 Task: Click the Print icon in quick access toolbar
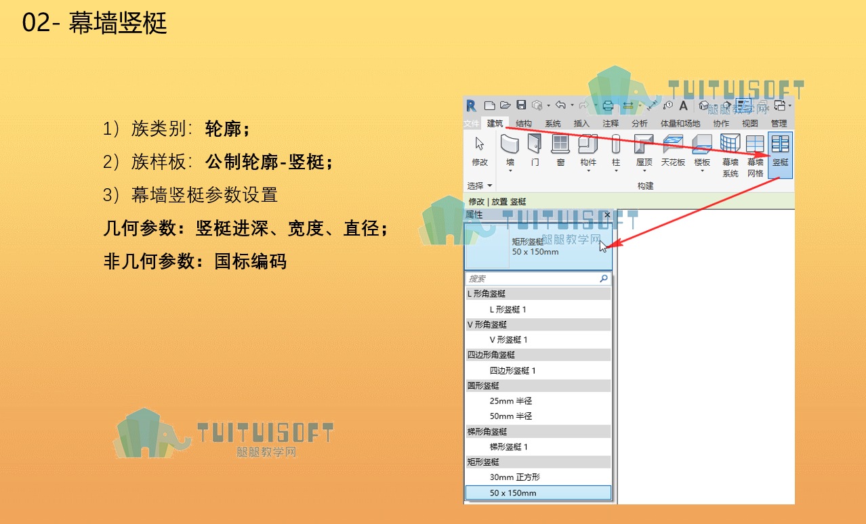point(608,105)
